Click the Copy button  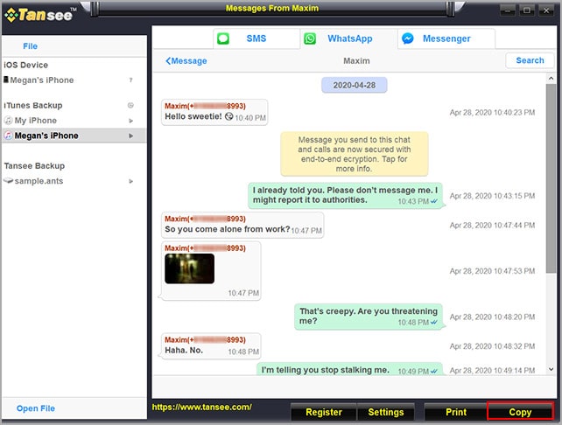click(520, 412)
